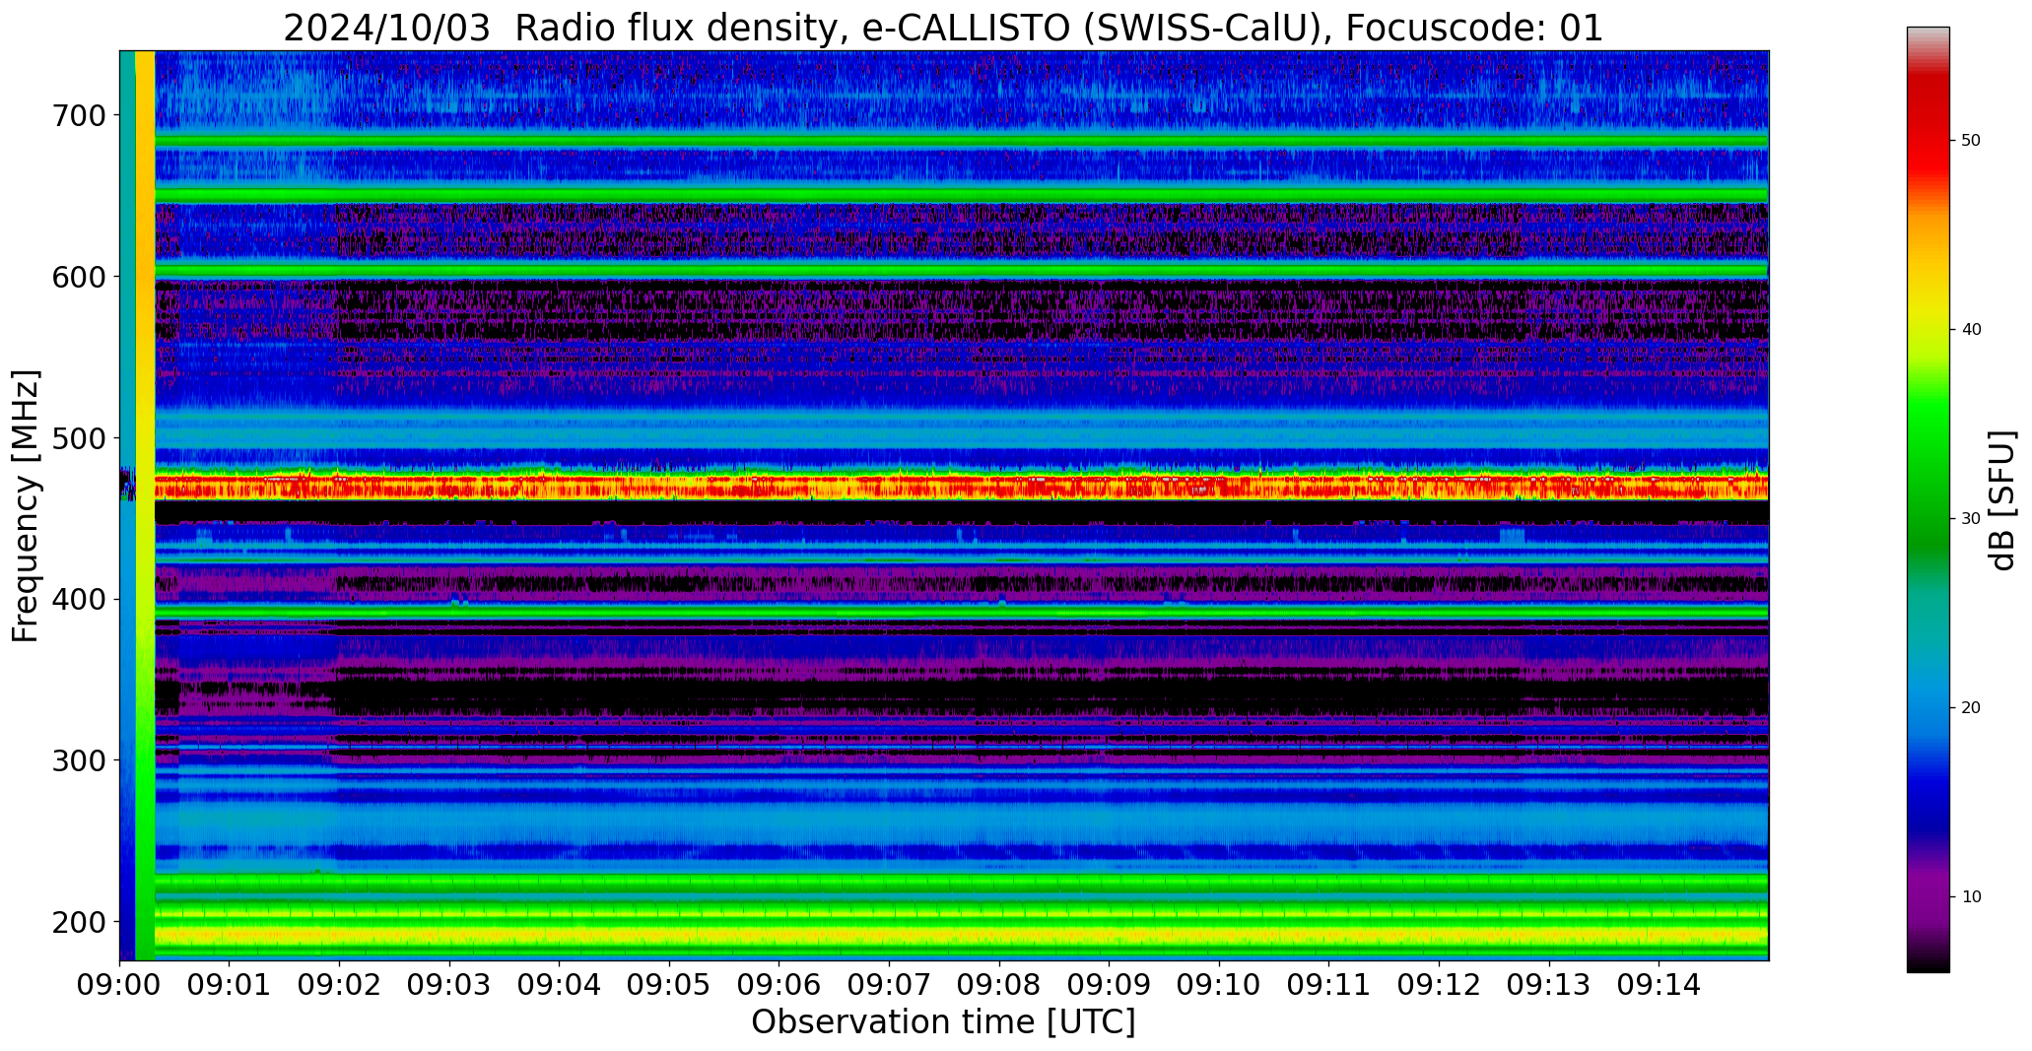This screenshot has height=1051, width=2032.
Task: Click the intense red emission band near 470 MHz
Action: click(x=961, y=487)
